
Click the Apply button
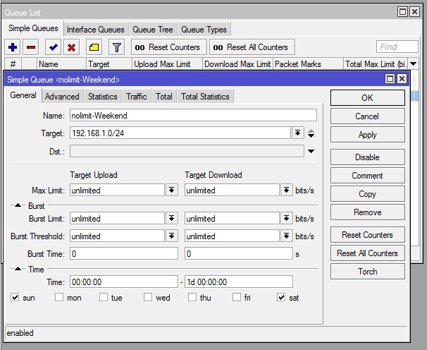coord(367,135)
